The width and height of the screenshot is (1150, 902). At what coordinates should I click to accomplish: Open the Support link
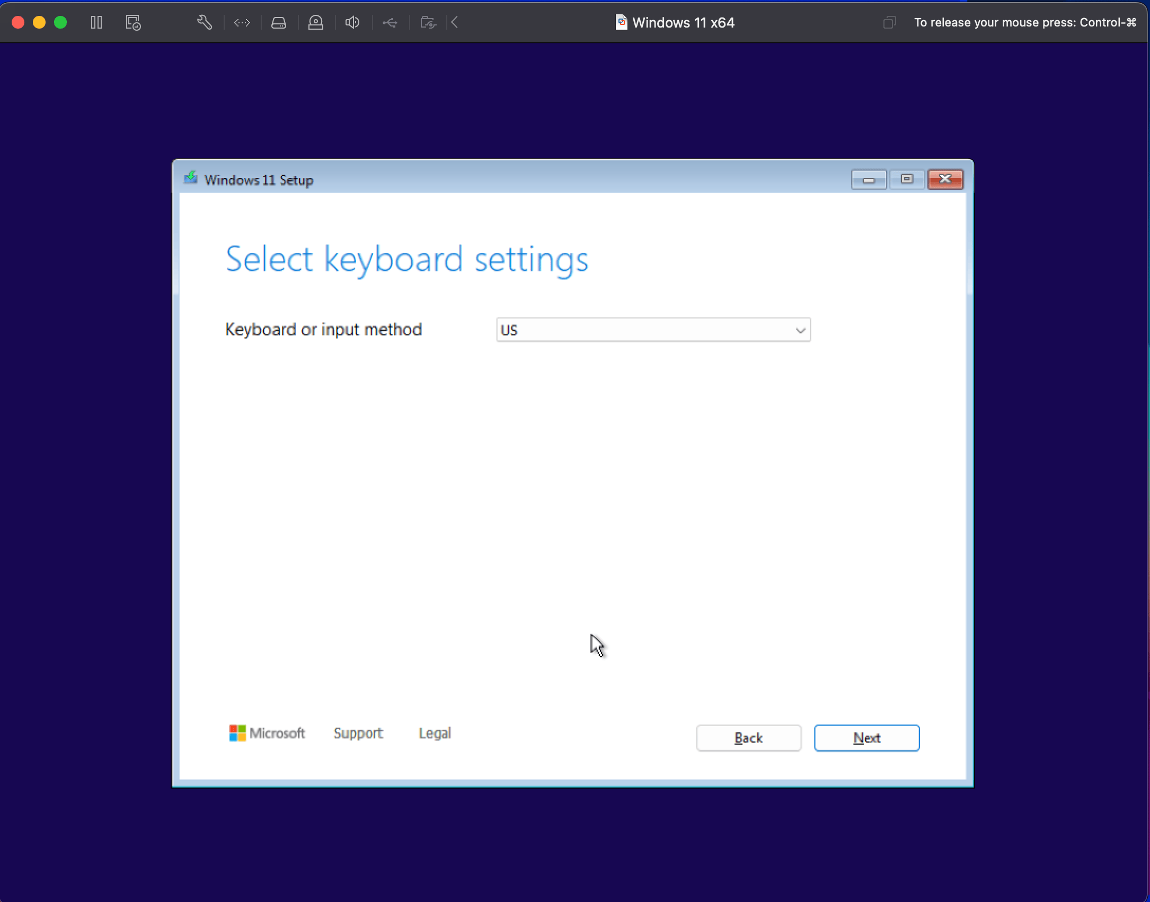coord(358,733)
